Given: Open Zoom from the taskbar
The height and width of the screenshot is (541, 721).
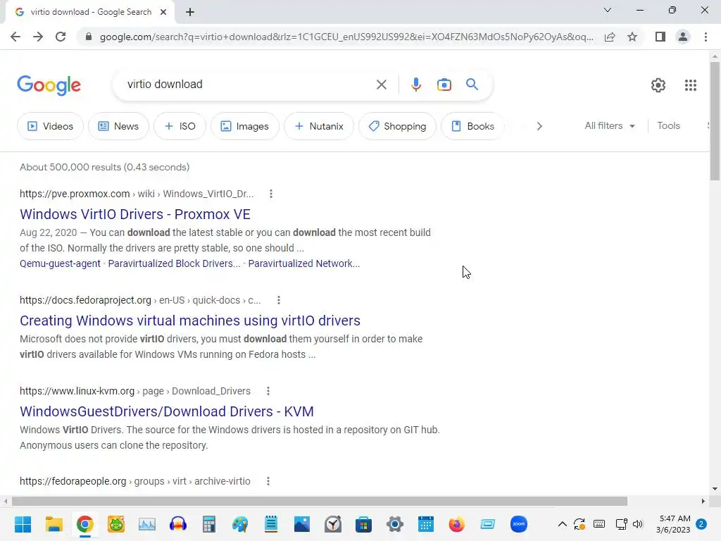Looking at the screenshot, I should click(519, 524).
